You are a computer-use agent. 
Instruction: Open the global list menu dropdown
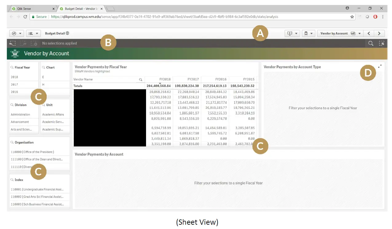click(33, 33)
